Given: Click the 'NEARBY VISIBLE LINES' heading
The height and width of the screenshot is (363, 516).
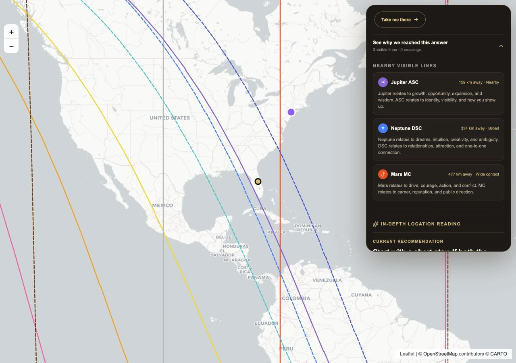Looking at the screenshot, I should [405, 65].
